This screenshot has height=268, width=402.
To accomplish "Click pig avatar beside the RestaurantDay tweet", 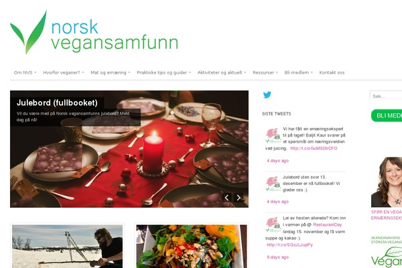I will pyautogui.click(x=273, y=224).
